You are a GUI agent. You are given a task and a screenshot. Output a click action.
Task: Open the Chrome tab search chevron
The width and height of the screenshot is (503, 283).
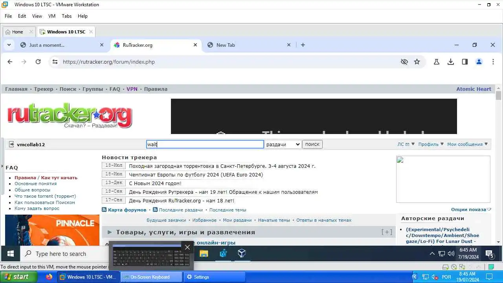[x=9, y=45]
